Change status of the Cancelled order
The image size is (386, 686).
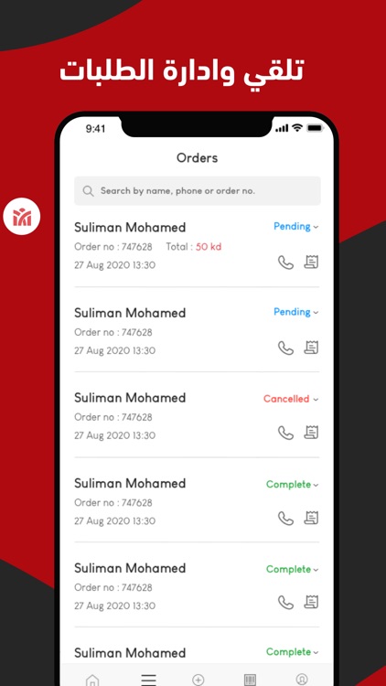[291, 399]
